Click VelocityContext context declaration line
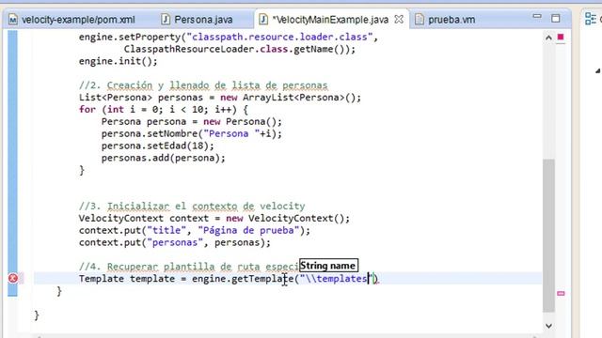Viewport: 602px width, 338px height. pyautogui.click(x=214, y=219)
